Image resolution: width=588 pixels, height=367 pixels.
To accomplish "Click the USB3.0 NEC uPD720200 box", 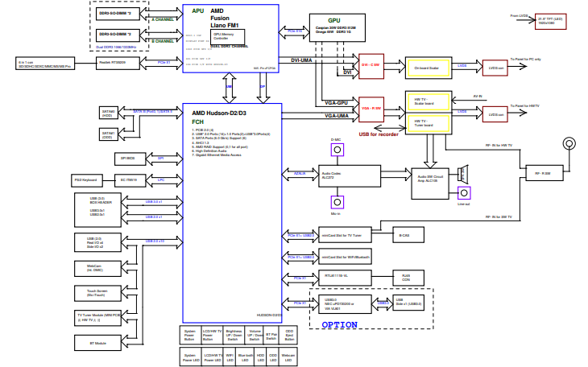I will [345, 304].
